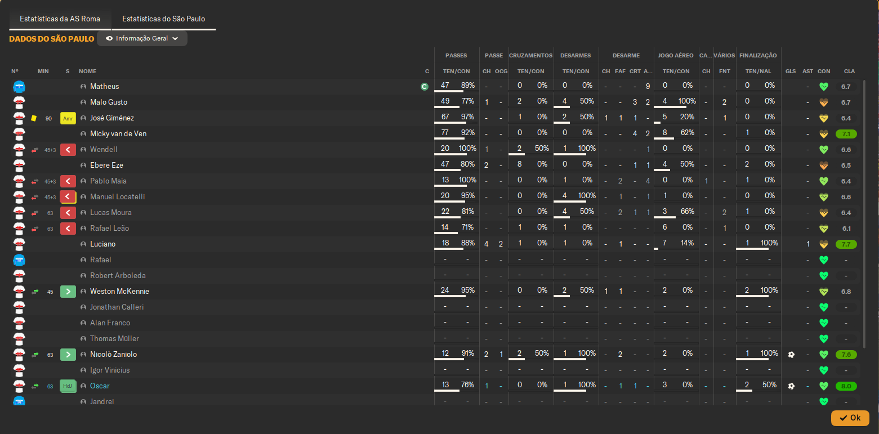The image size is (879, 434).
Task: Click Rafael Leão's substitution arrows icon
Action: point(35,229)
